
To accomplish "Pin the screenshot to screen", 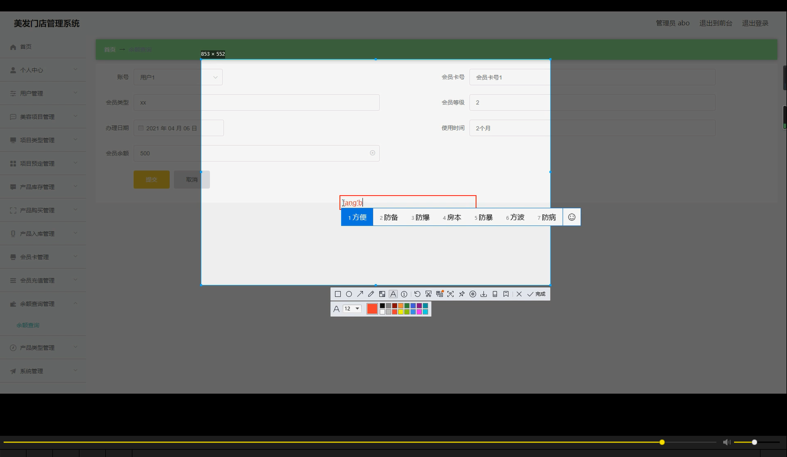I will pos(462,294).
